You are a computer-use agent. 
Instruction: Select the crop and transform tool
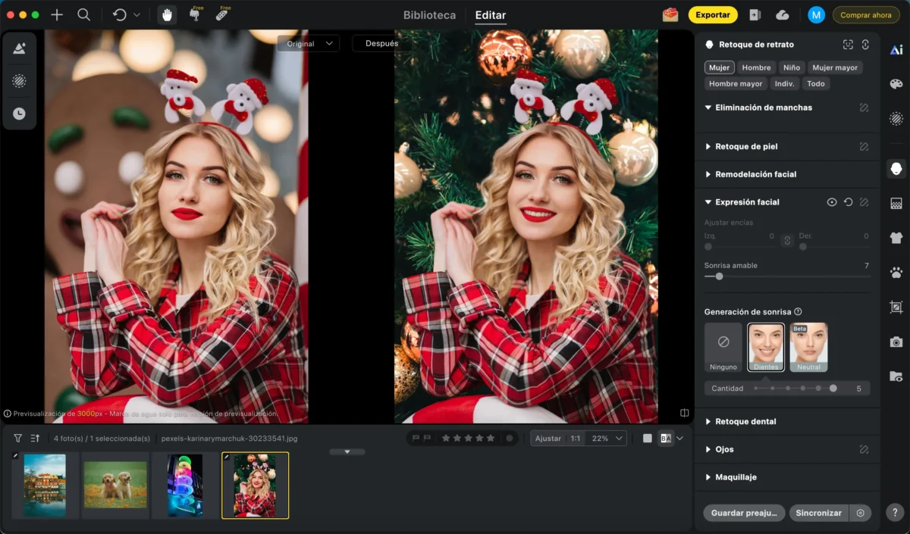(896, 307)
